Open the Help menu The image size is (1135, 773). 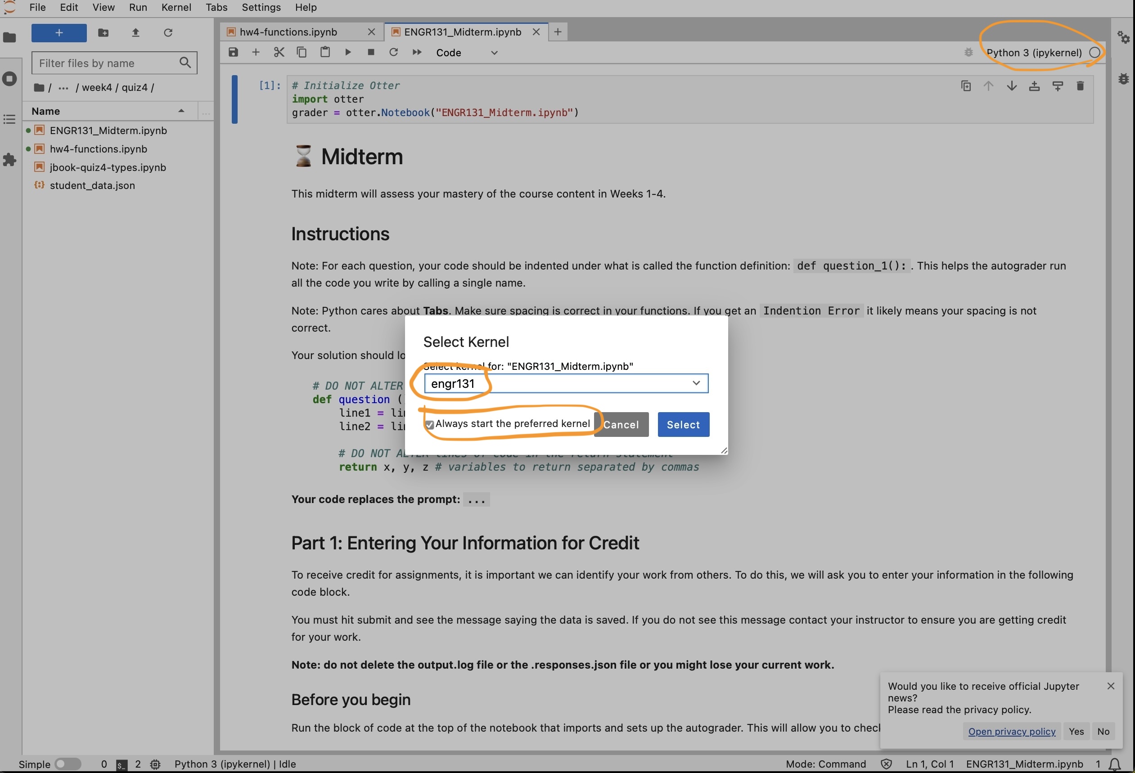[306, 7]
